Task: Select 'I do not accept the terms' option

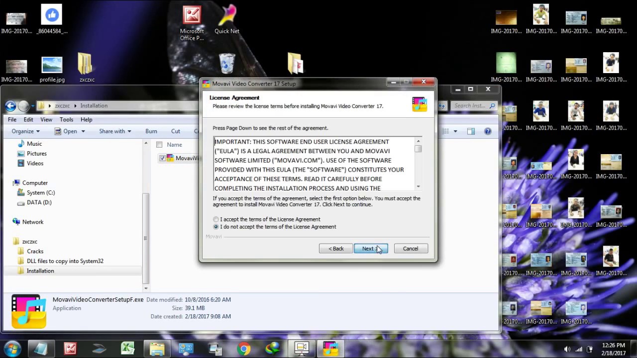Action: 216,227
